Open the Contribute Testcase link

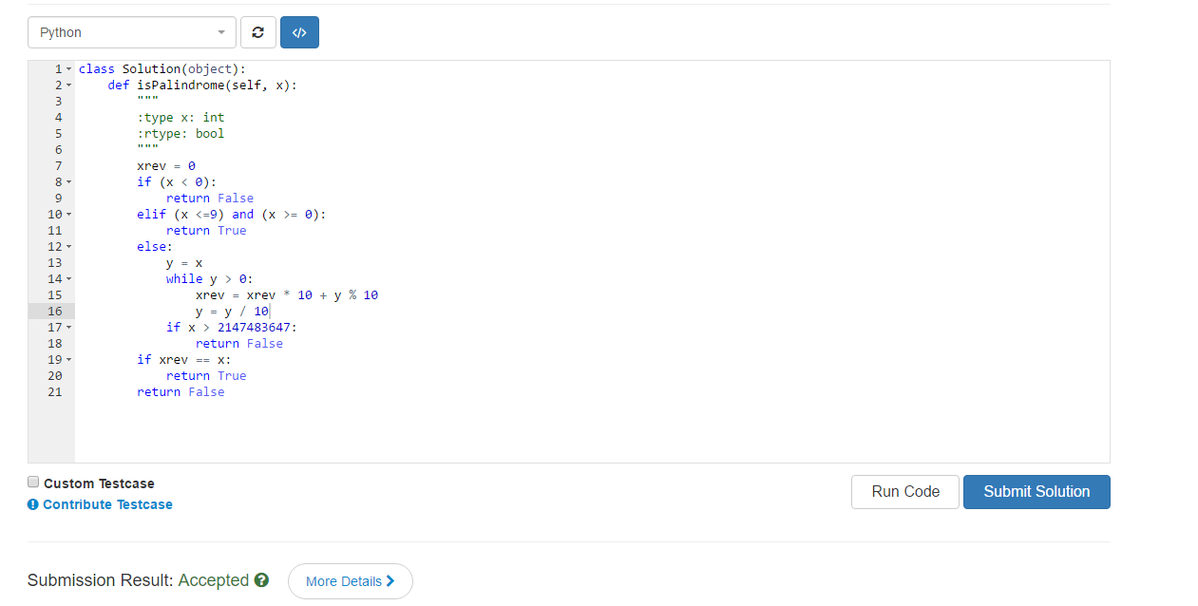107,504
